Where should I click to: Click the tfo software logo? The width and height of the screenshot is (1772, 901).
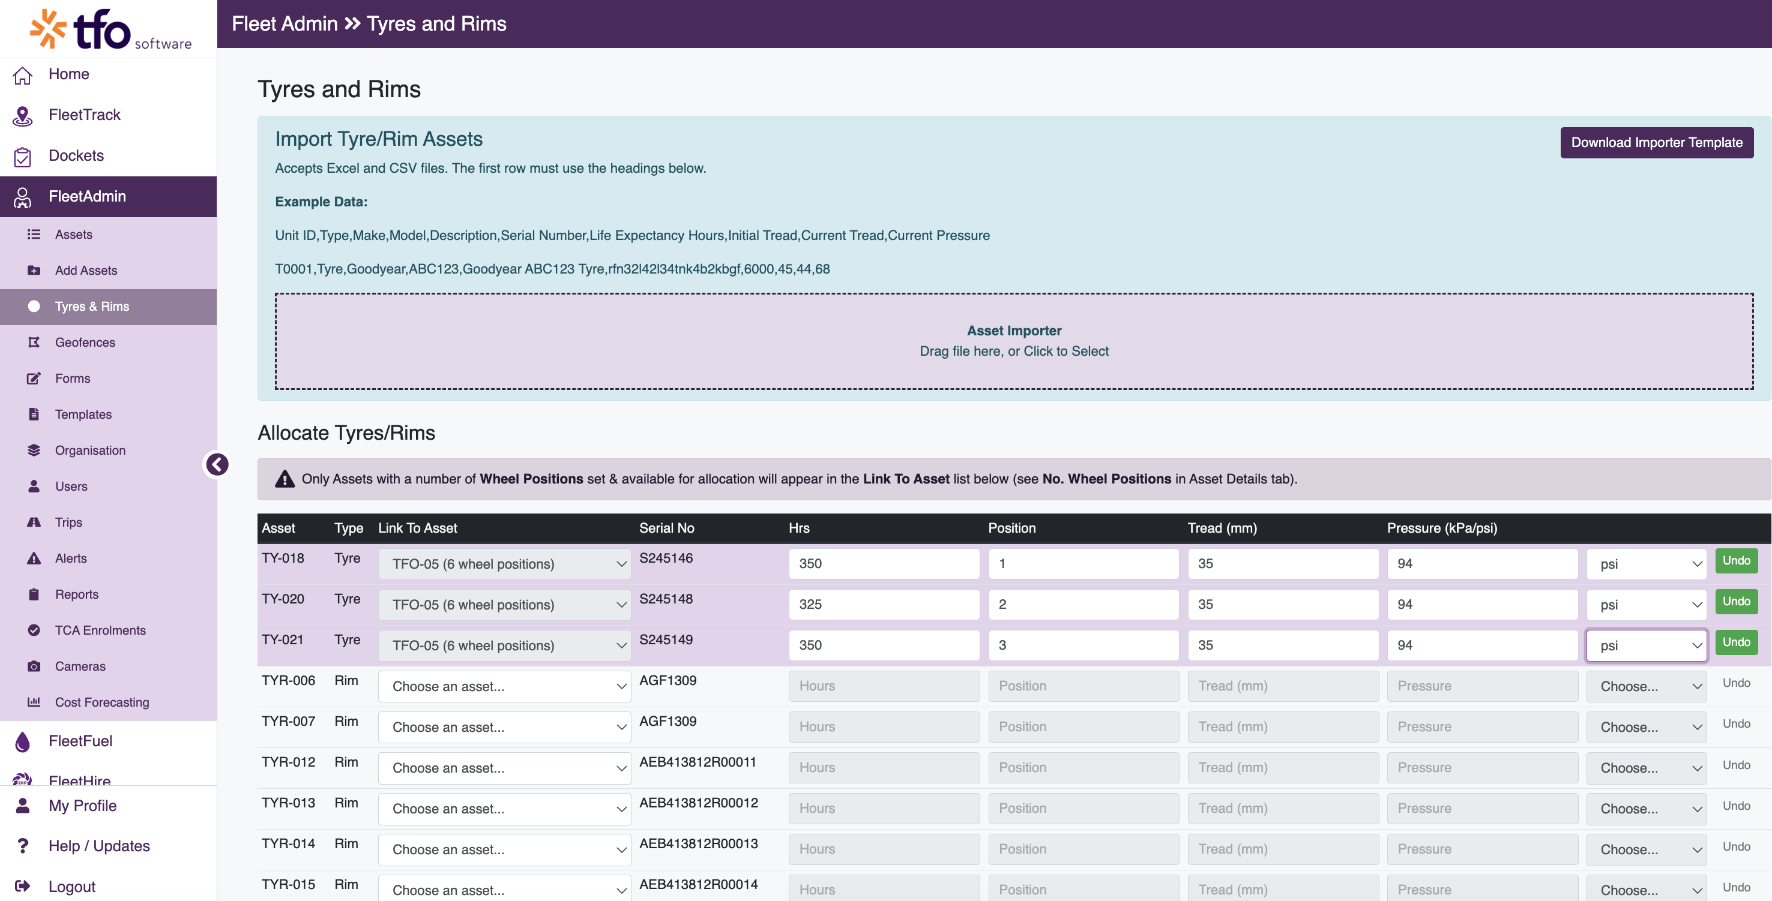pos(110,29)
